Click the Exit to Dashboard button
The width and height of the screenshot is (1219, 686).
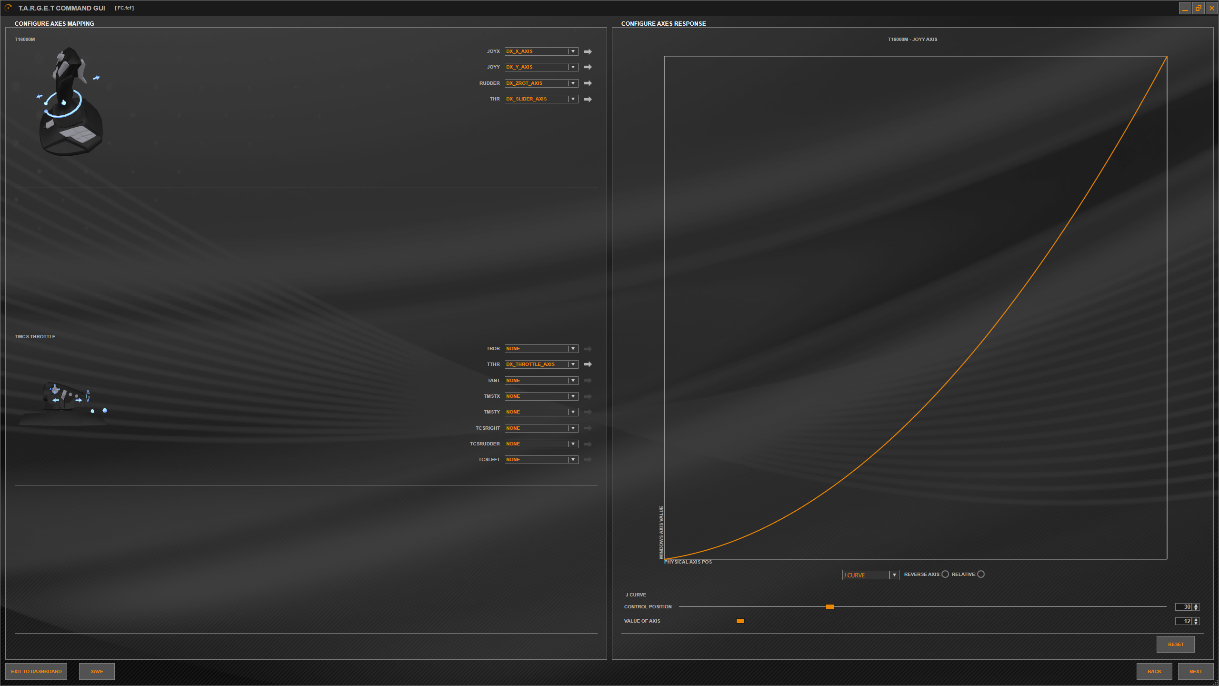(36, 672)
